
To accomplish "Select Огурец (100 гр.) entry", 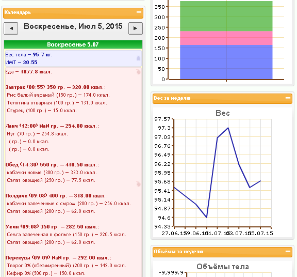I will point(42,111).
